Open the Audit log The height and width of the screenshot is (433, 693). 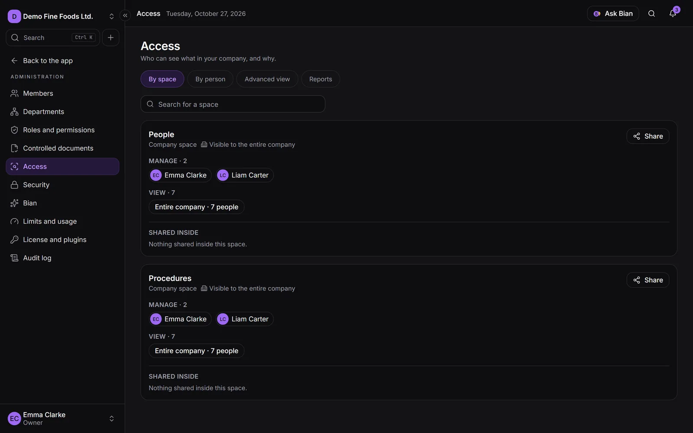click(62, 258)
